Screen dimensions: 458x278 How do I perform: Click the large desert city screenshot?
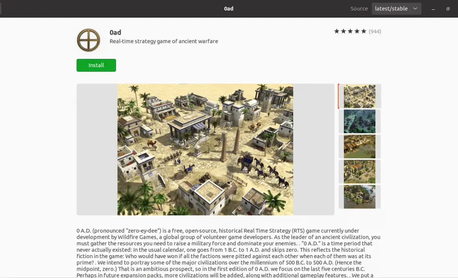pos(205,150)
